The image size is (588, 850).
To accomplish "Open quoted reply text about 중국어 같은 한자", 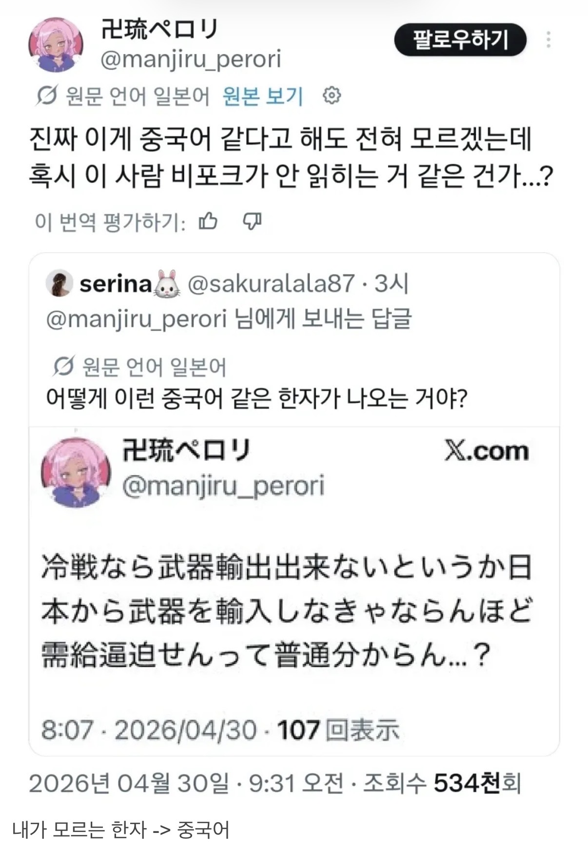I will pos(256,398).
